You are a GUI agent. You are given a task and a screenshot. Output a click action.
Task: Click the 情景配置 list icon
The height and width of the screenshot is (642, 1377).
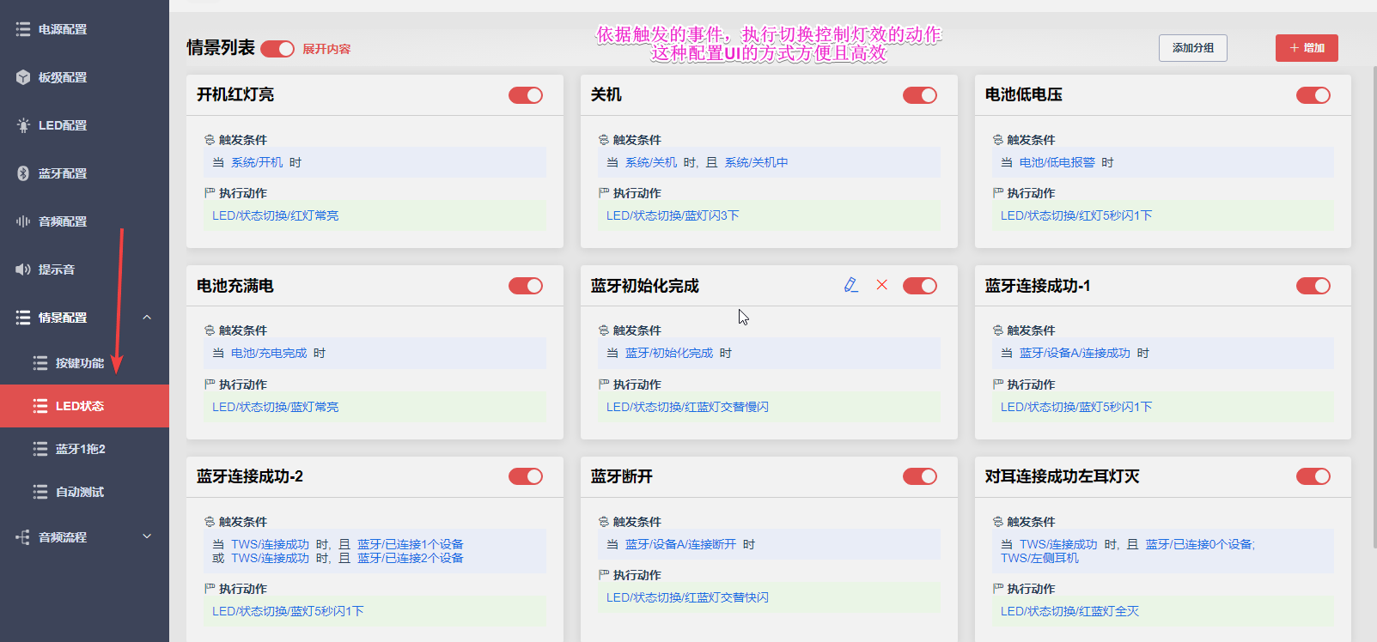pos(23,318)
